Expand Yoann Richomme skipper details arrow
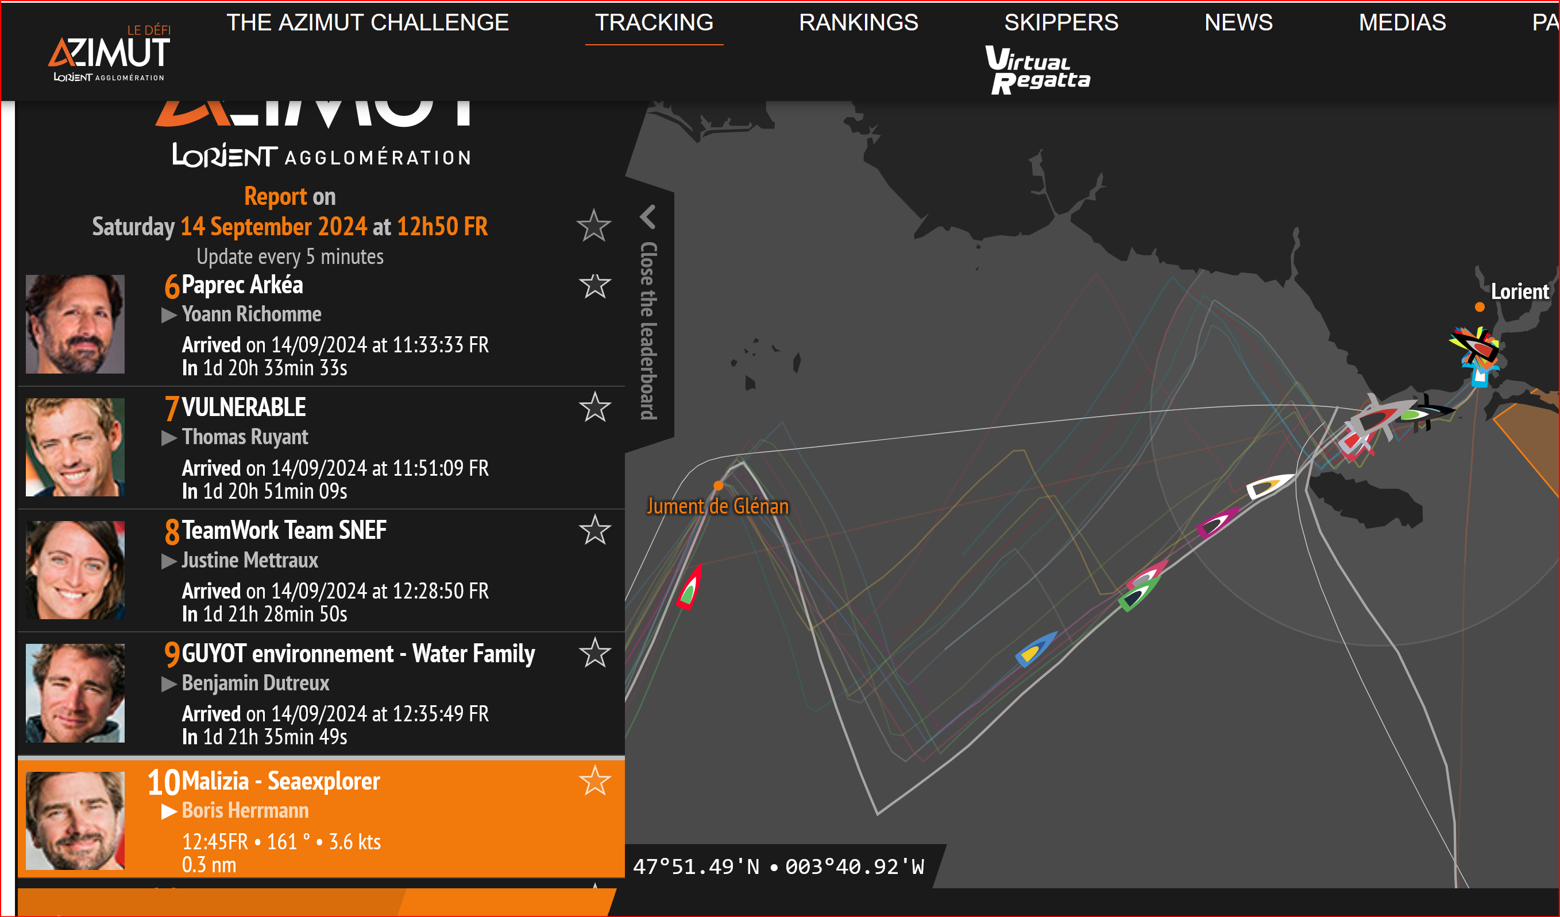The width and height of the screenshot is (1560, 917). pyautogui.click(x=169, y=316)
